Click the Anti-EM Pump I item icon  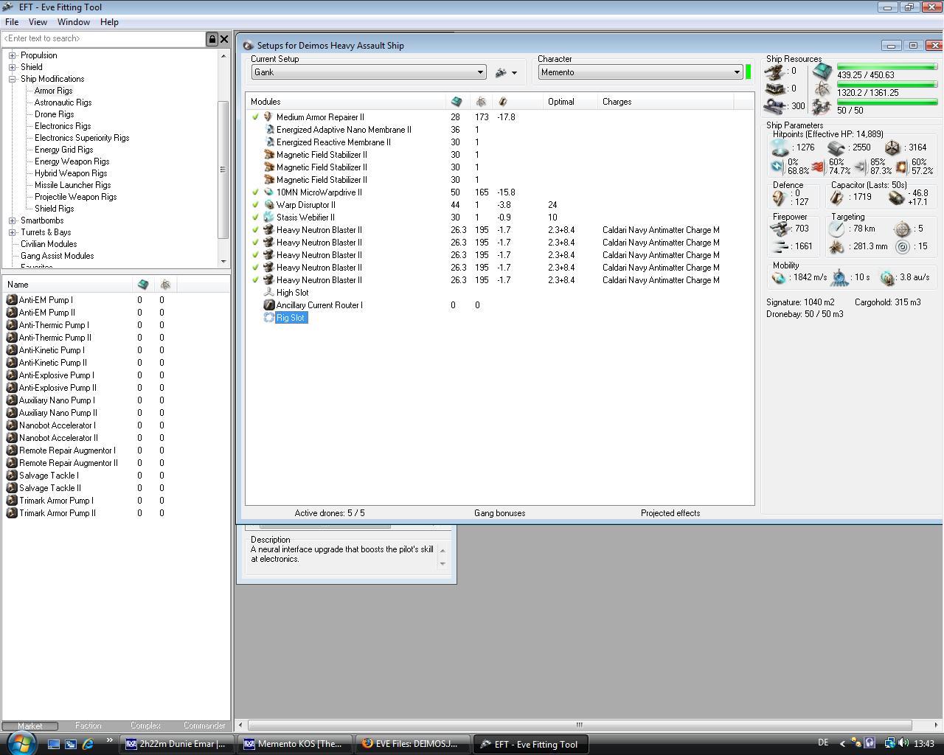click(12, 300)
